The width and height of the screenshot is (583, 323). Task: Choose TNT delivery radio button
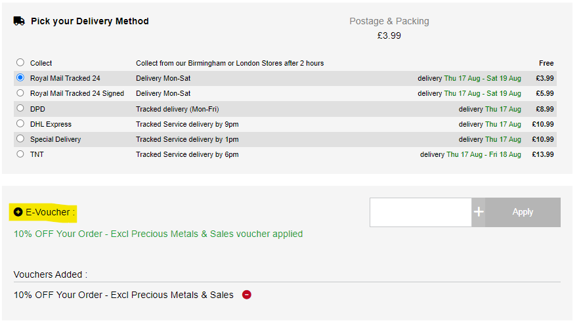tap(20, 154)
